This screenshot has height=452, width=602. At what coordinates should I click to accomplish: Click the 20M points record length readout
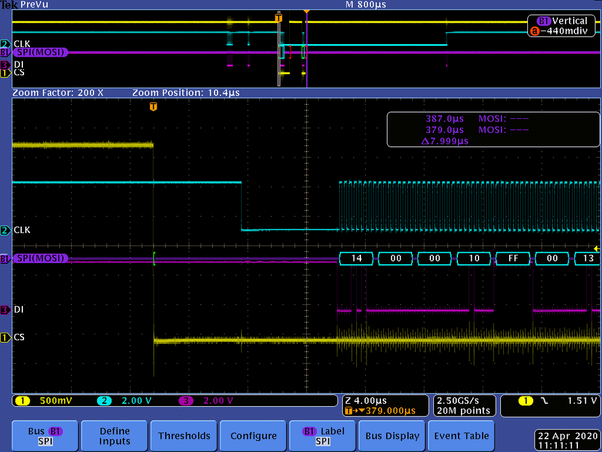pyautogui.click(x=463, y=411)
